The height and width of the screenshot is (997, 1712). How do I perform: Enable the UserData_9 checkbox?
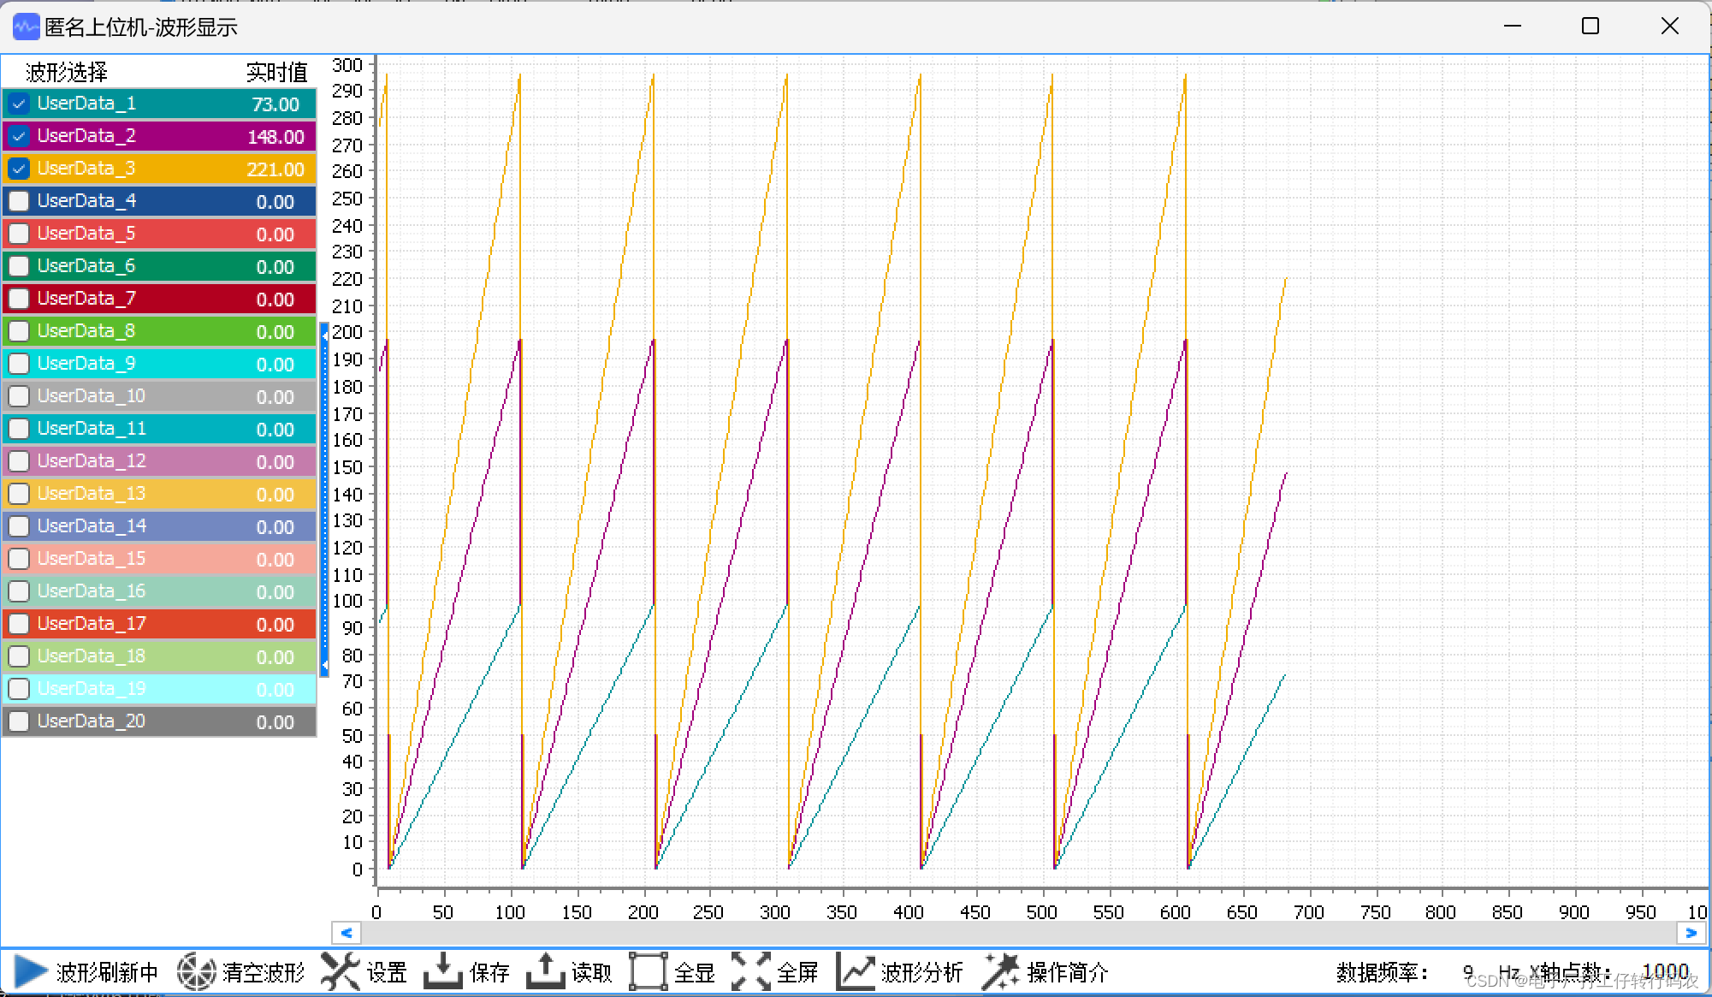[x=19, y=364]
